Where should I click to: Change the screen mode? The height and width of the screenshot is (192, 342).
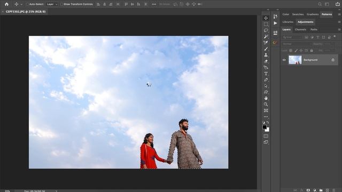click(x=266, y=142)
